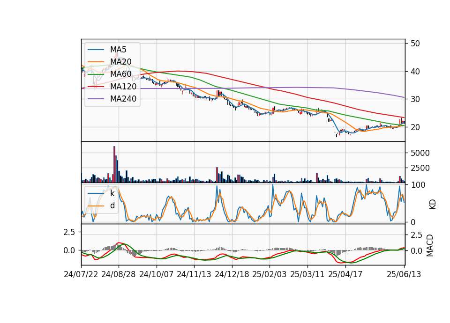The width and height of the screenshot is (450, 323).
Task: Click the 24/10/07 date axis label
Action: [x=157, y=274]
